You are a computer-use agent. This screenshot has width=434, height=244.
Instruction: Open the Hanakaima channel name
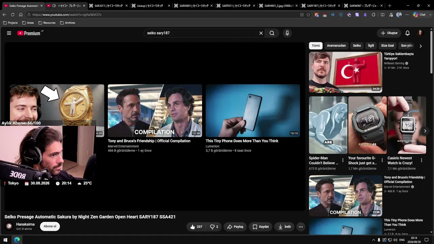(x=25, y=224)
